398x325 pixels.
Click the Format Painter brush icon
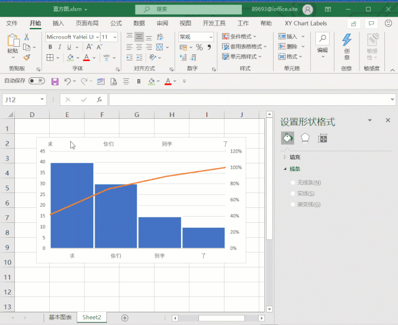26,57
